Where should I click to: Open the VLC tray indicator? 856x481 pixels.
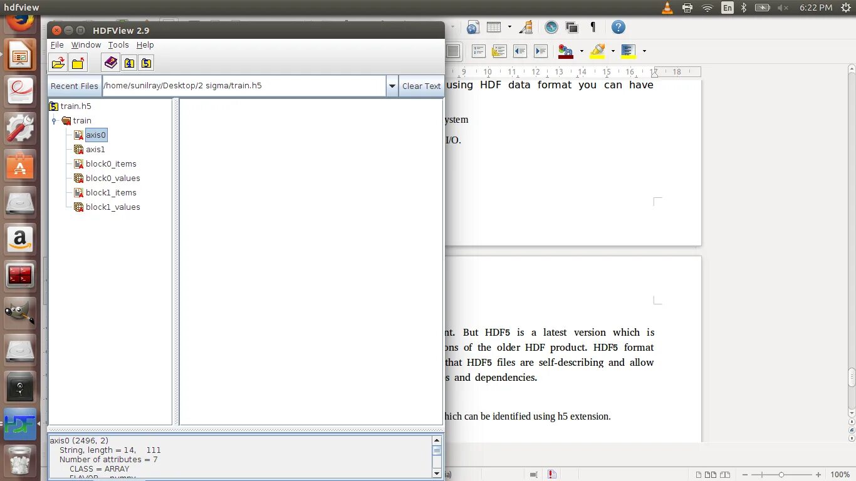667,8
